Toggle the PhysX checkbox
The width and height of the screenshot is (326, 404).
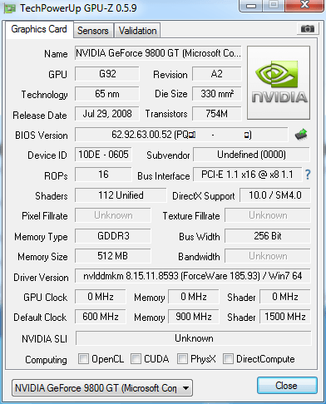point(182,358)
